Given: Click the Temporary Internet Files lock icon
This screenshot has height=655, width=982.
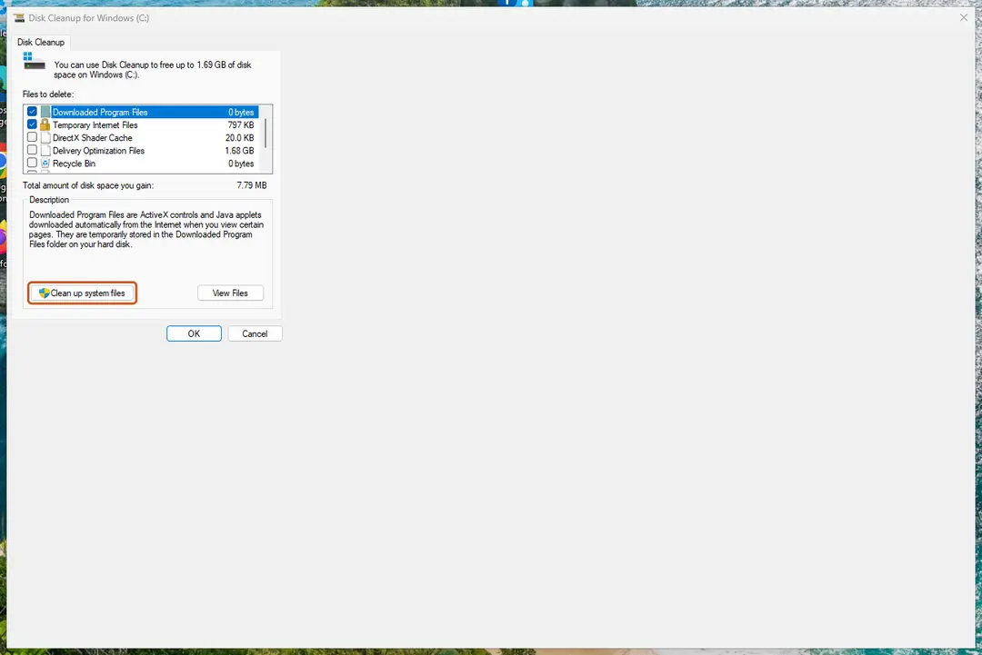Looking at the screenshot, I should click(x=45, y=124).
